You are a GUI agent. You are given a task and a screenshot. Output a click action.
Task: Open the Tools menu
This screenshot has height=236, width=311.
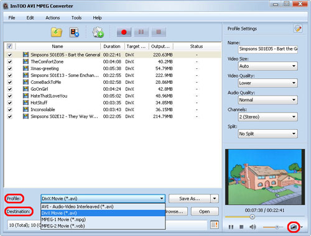[77, 18]
